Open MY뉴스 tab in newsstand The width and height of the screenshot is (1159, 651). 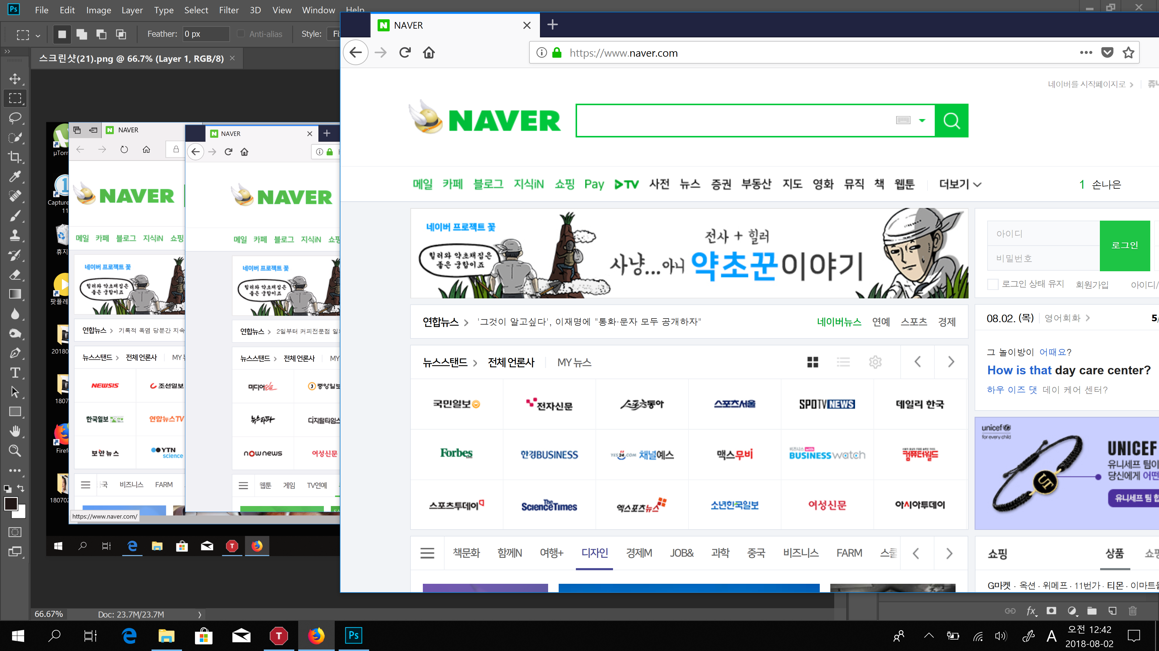574,362
